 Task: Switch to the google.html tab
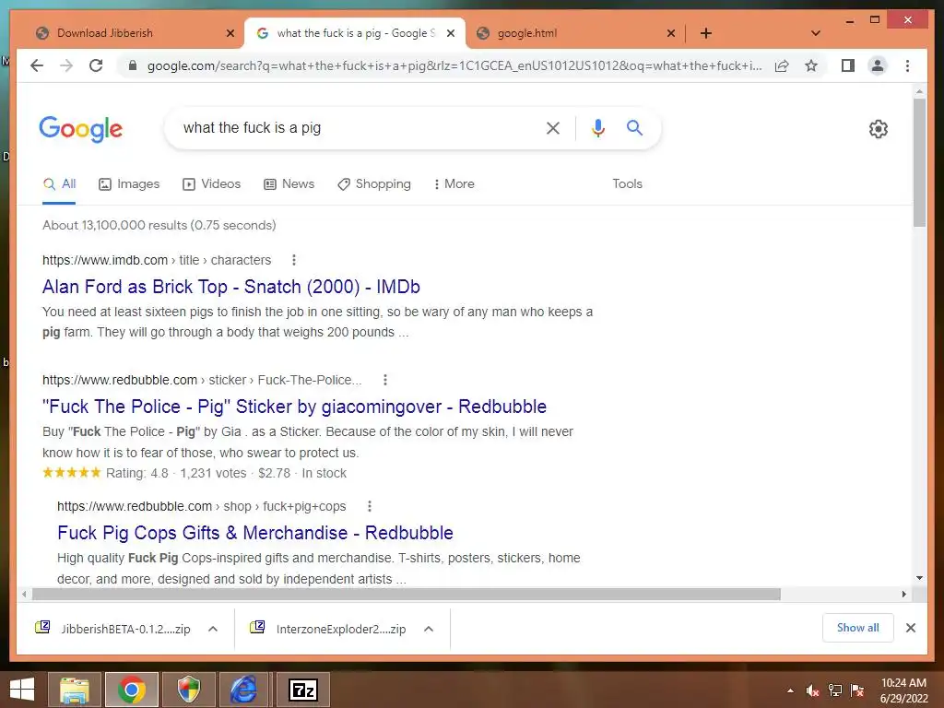572,33
